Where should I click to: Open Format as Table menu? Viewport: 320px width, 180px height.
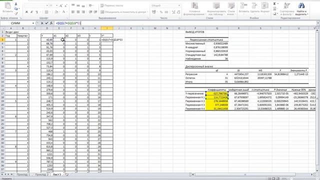point(216,9)
